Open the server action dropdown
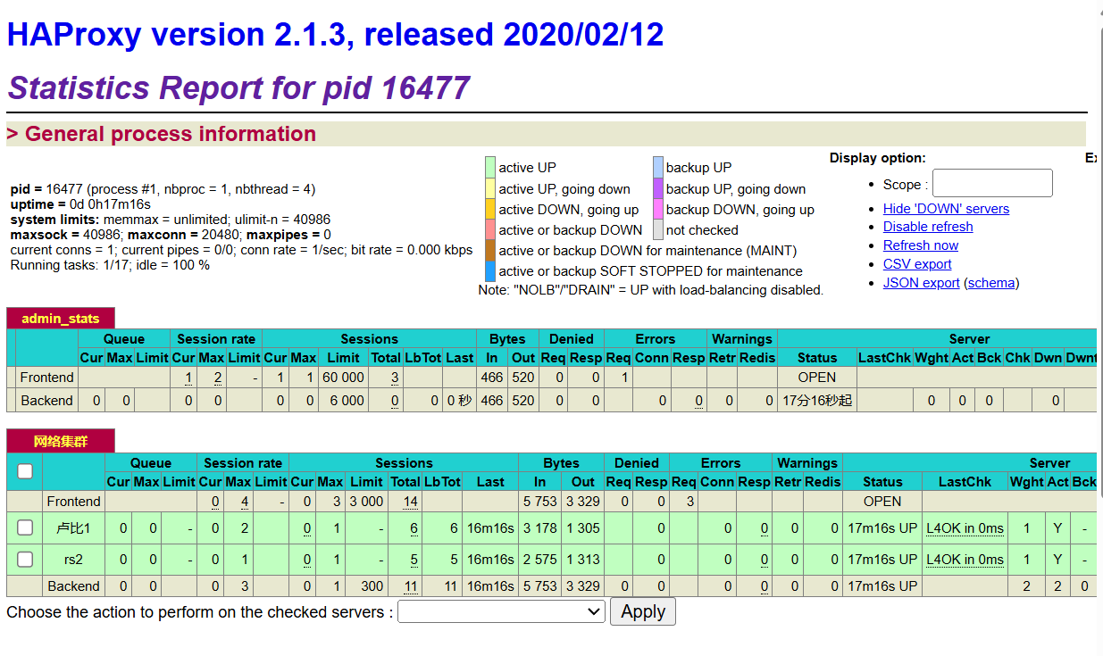Image resolution: width=1103 pixels, height=656 pixels. point(502,611)
